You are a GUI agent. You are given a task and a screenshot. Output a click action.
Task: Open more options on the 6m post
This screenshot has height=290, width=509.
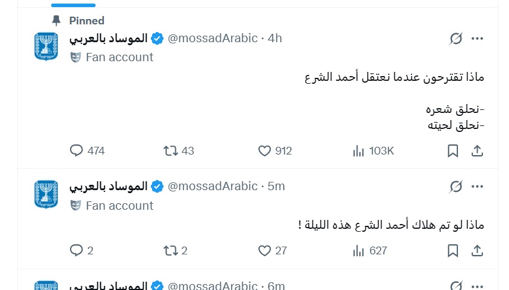click(x=477, y=286)
